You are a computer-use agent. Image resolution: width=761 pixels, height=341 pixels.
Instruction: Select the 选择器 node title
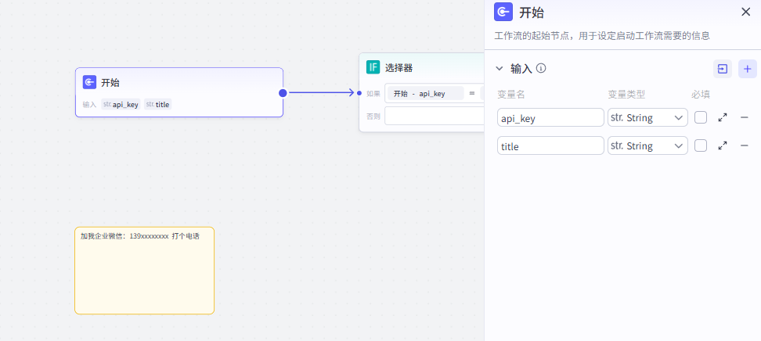399,68
